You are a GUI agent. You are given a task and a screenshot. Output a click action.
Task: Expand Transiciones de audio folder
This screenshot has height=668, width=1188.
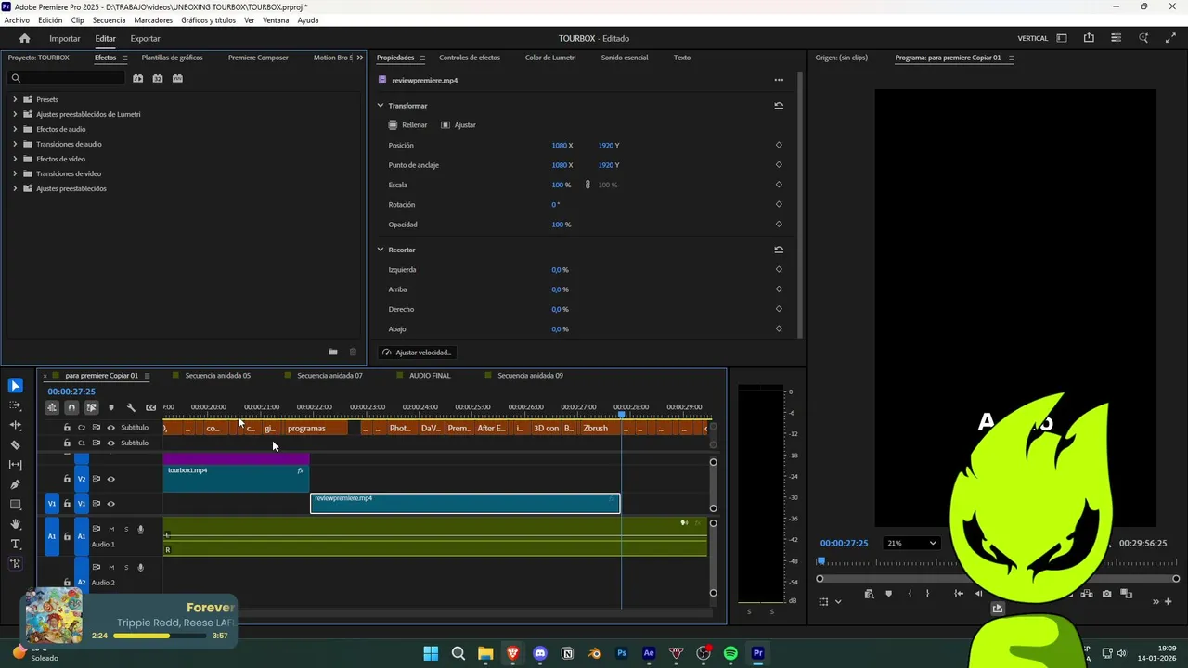coord(15,144)
